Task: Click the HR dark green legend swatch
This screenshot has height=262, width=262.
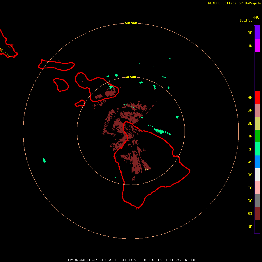Action: pos(257,136)
